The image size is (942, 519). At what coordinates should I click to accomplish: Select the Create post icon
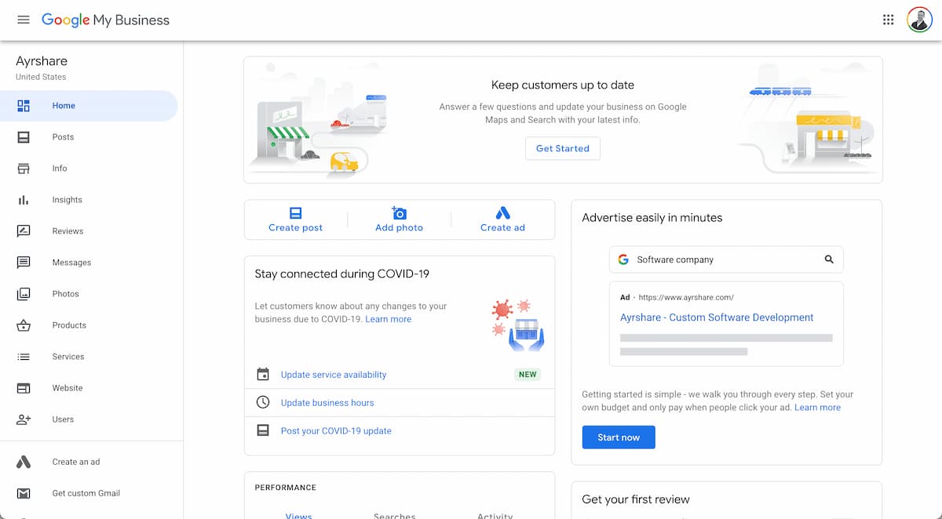296,212
